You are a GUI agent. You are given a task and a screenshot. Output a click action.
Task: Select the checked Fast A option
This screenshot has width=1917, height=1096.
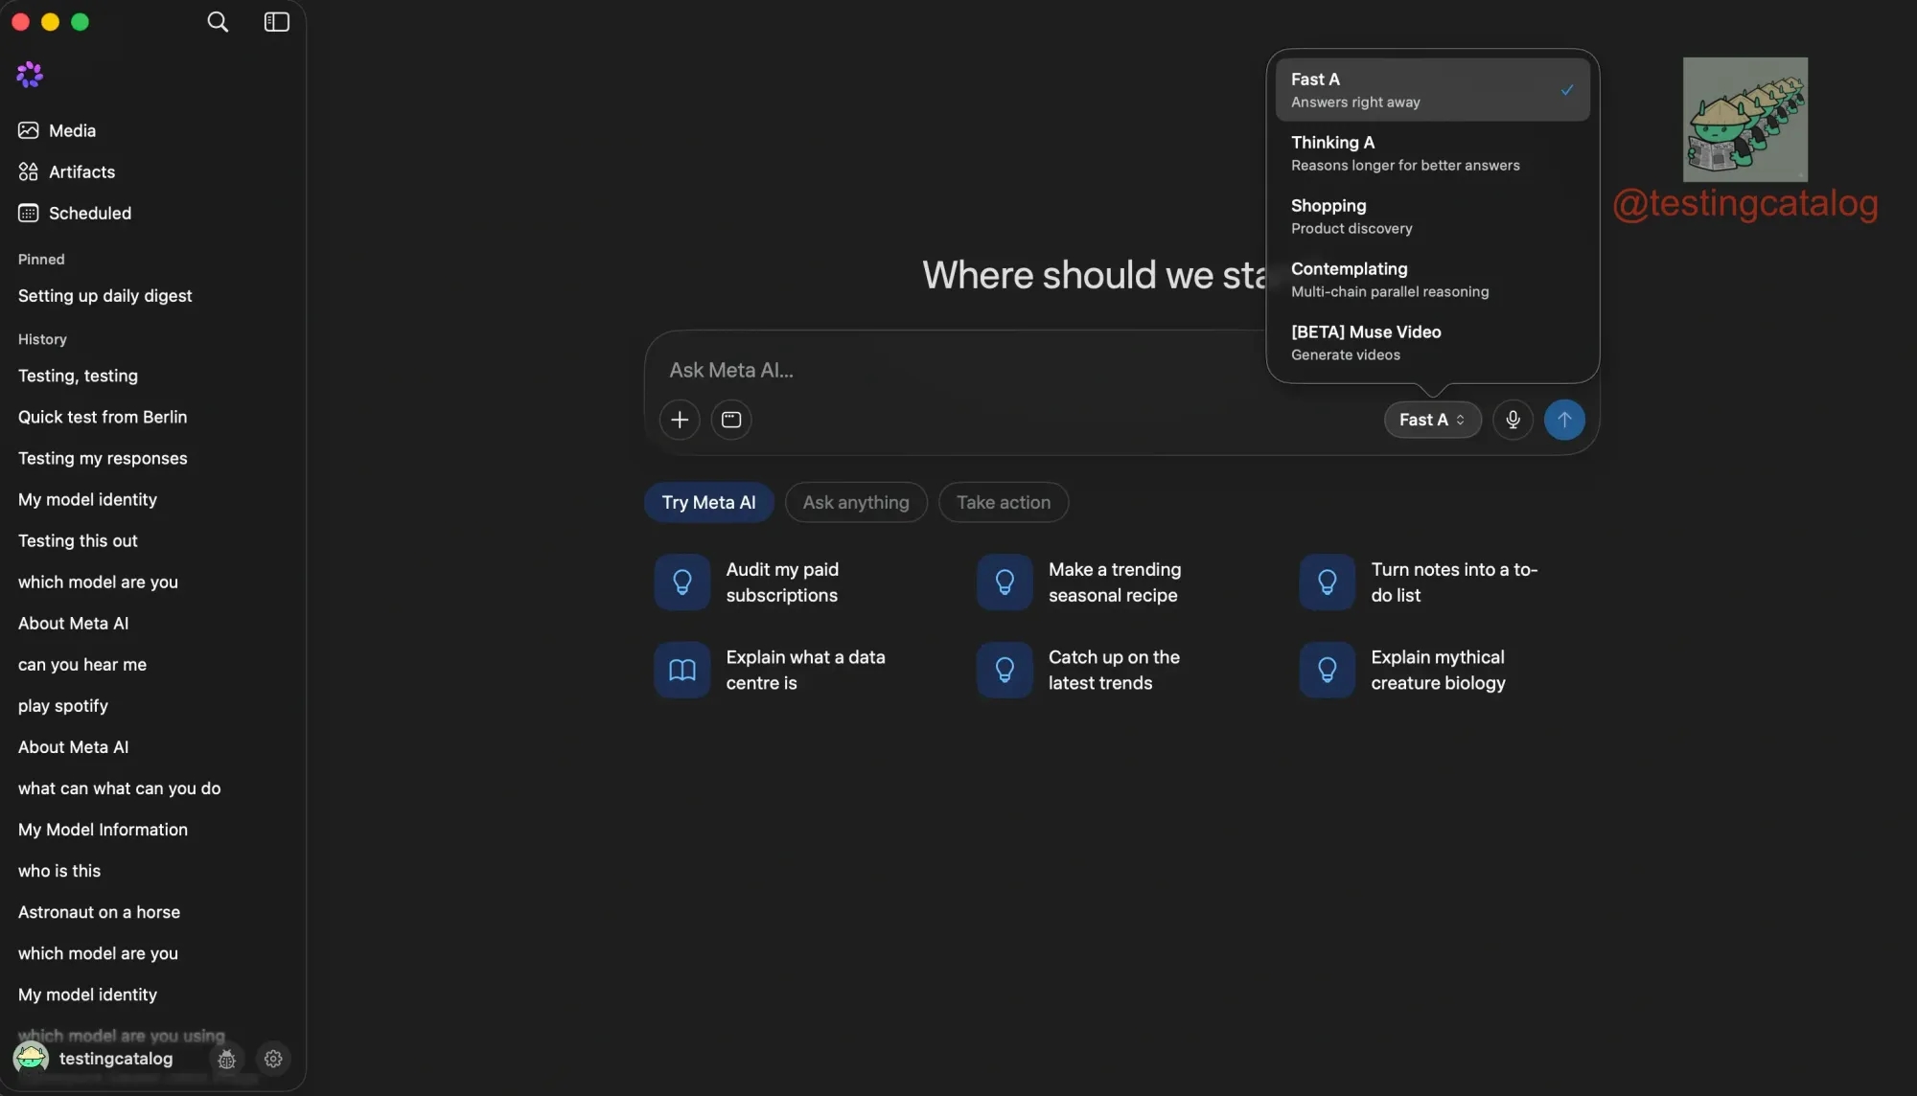click(x=1432, y=90)
